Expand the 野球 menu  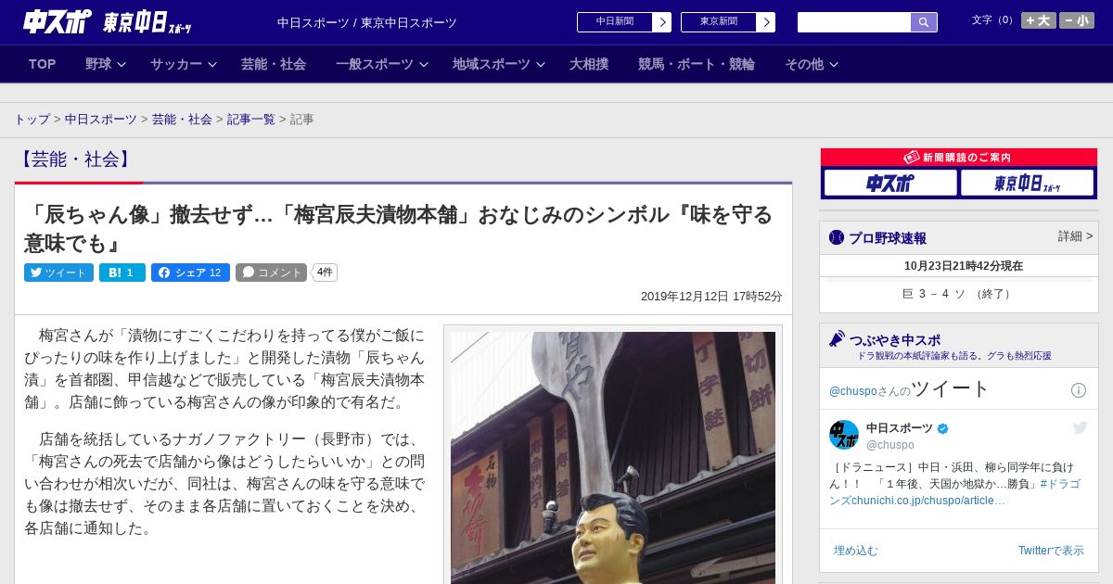(x=105, y=64)
